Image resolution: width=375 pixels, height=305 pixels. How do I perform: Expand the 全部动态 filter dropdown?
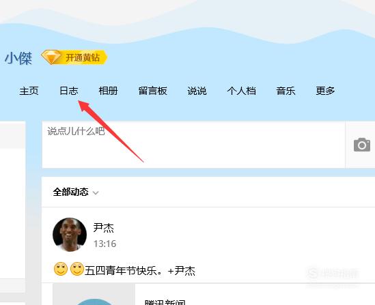pyautogui.click(x=76, y=192)
